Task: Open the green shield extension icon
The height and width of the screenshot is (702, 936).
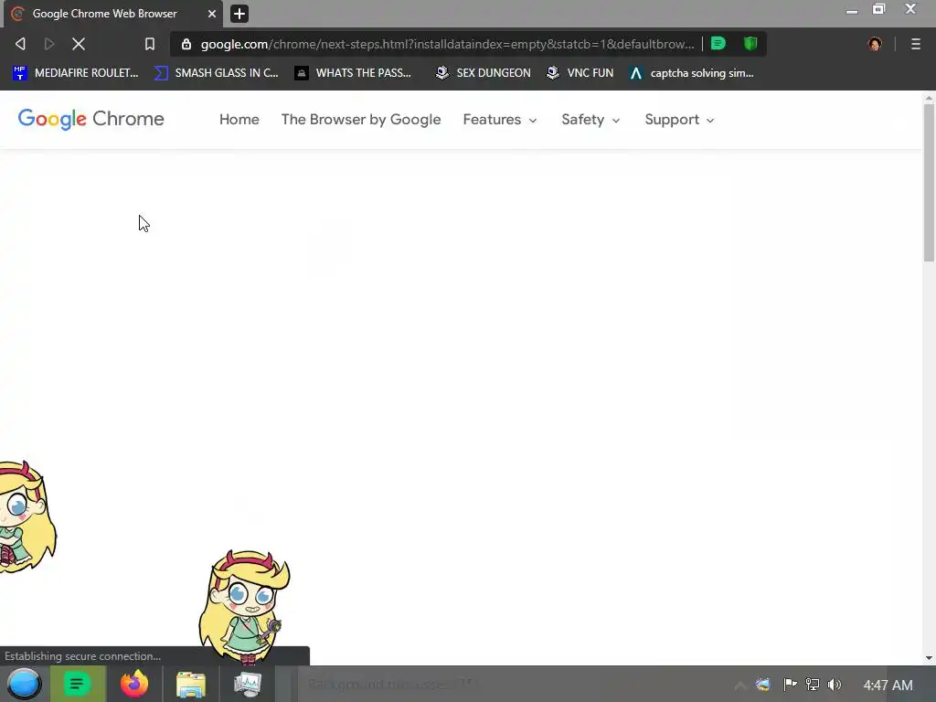Action: coord(750,44)
